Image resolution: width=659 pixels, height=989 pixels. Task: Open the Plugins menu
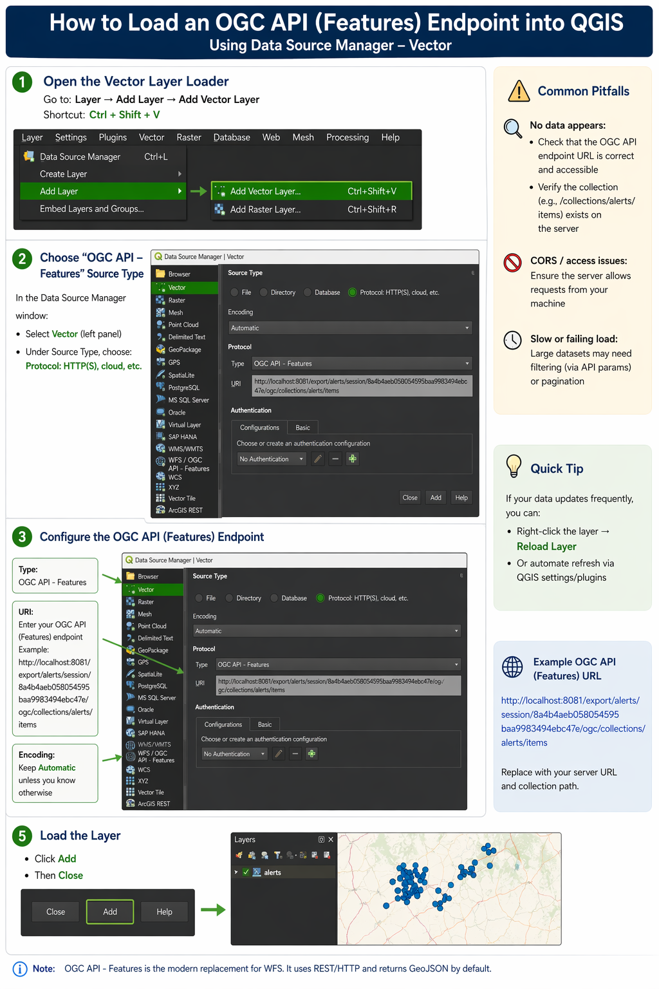(113, 137)
